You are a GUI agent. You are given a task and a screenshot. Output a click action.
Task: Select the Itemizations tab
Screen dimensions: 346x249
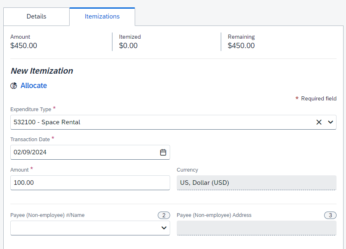(x=102, y=16)
